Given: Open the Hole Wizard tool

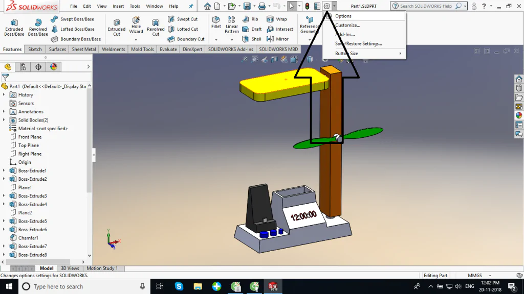Looking at the screenshot, I should coord(136,25).
